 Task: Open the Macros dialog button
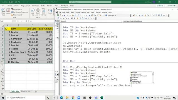point(8,11)
